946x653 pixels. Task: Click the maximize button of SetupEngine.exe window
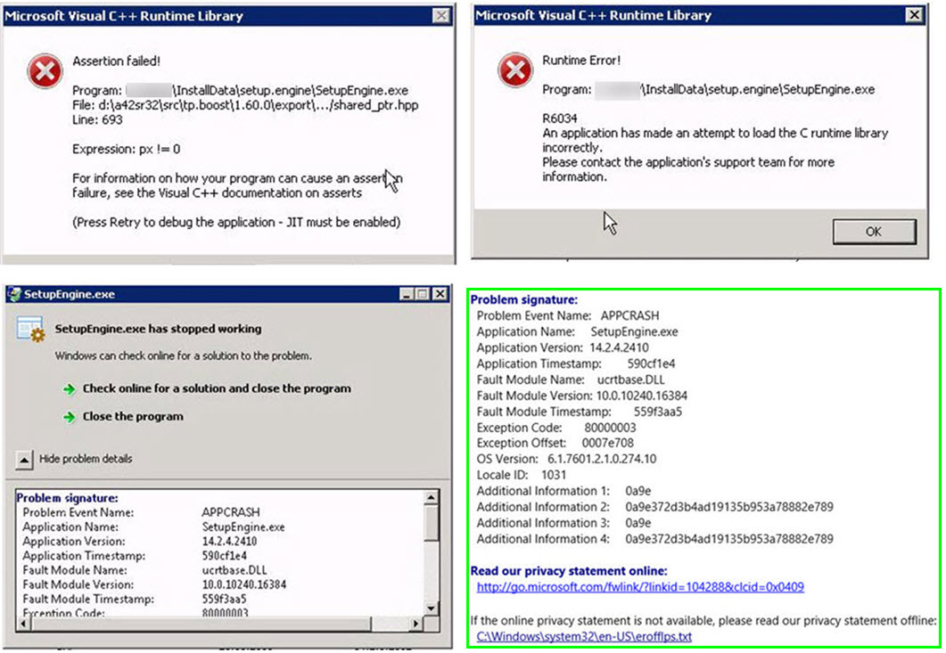423,294
